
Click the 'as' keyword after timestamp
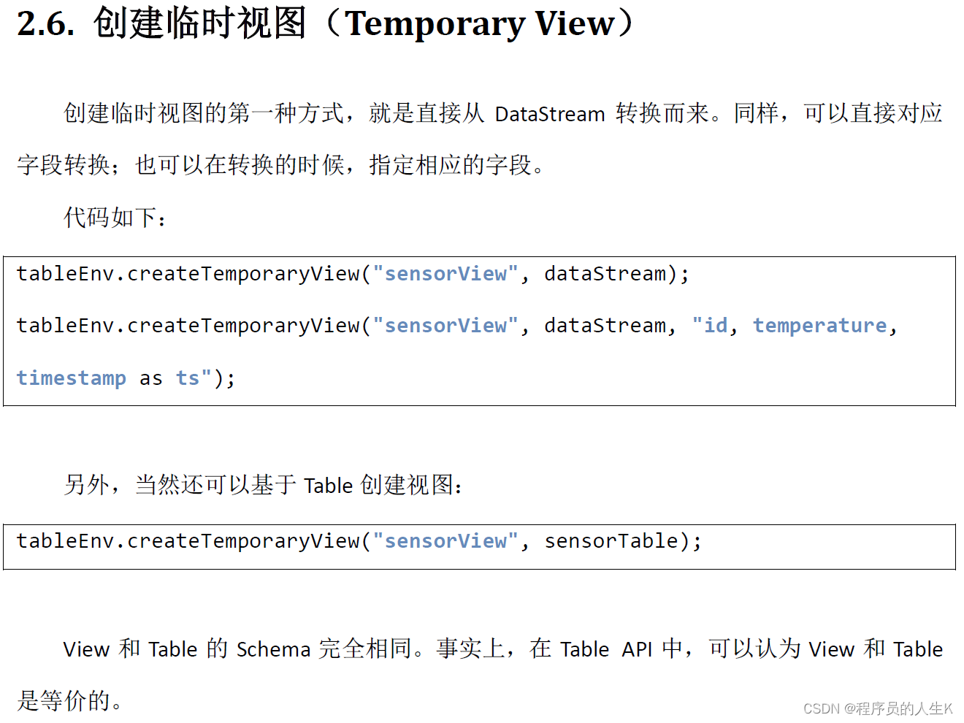(x=150, y=378)
